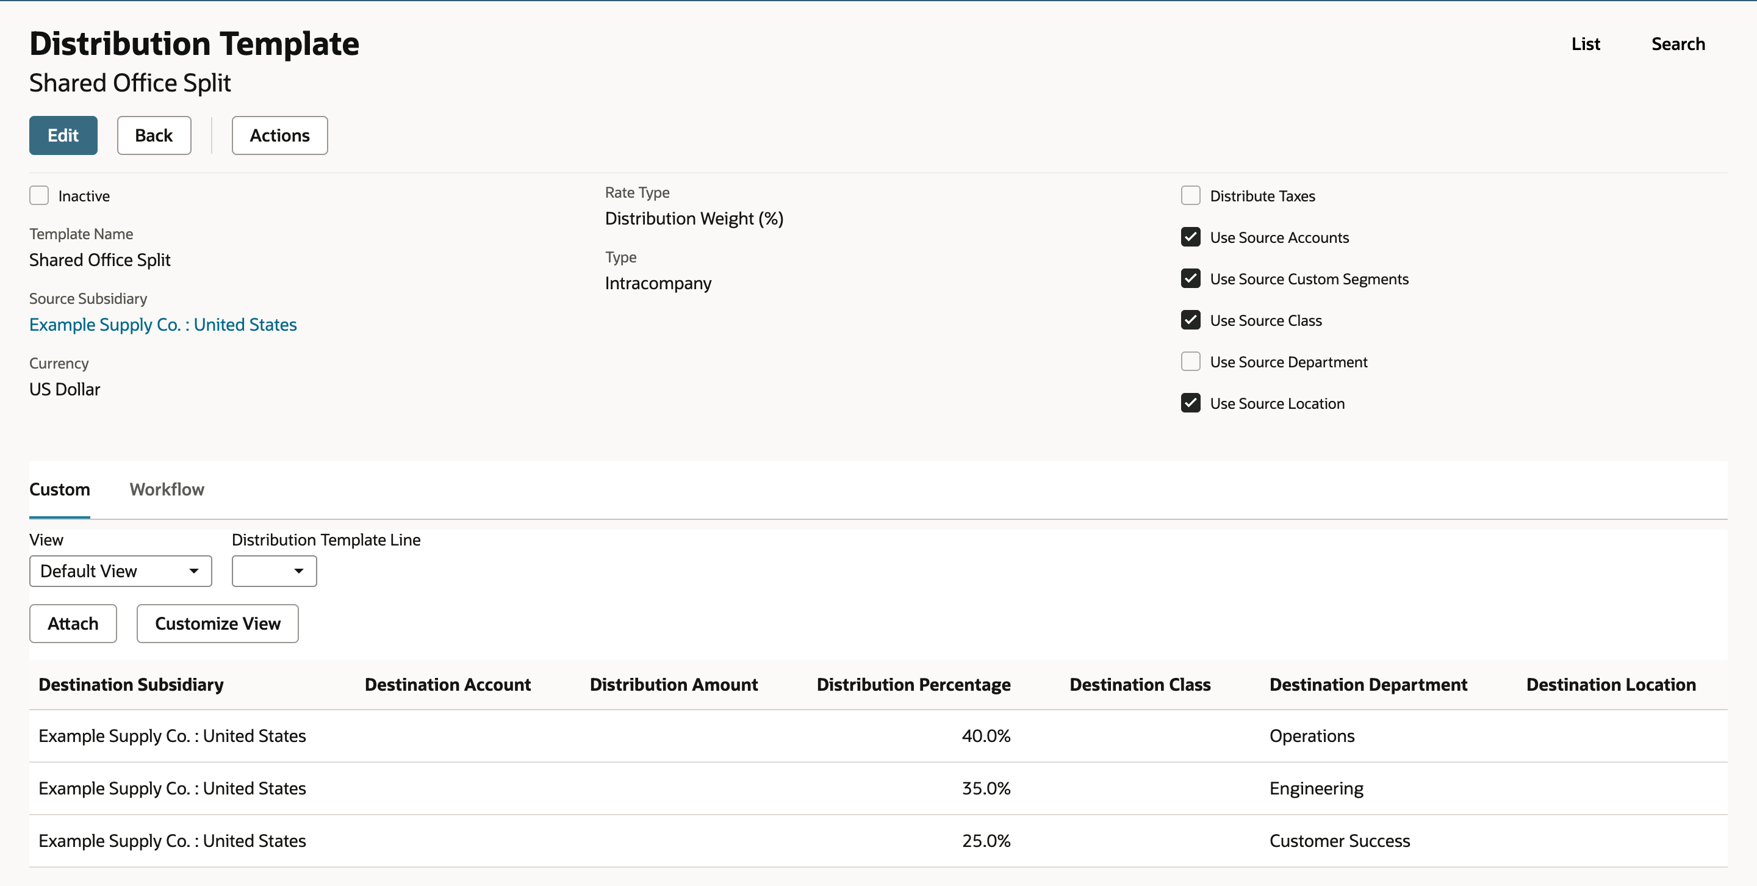Expand the Distribution Template Line dropdown
Screen dimensions: 1757x886
point(274,571)
